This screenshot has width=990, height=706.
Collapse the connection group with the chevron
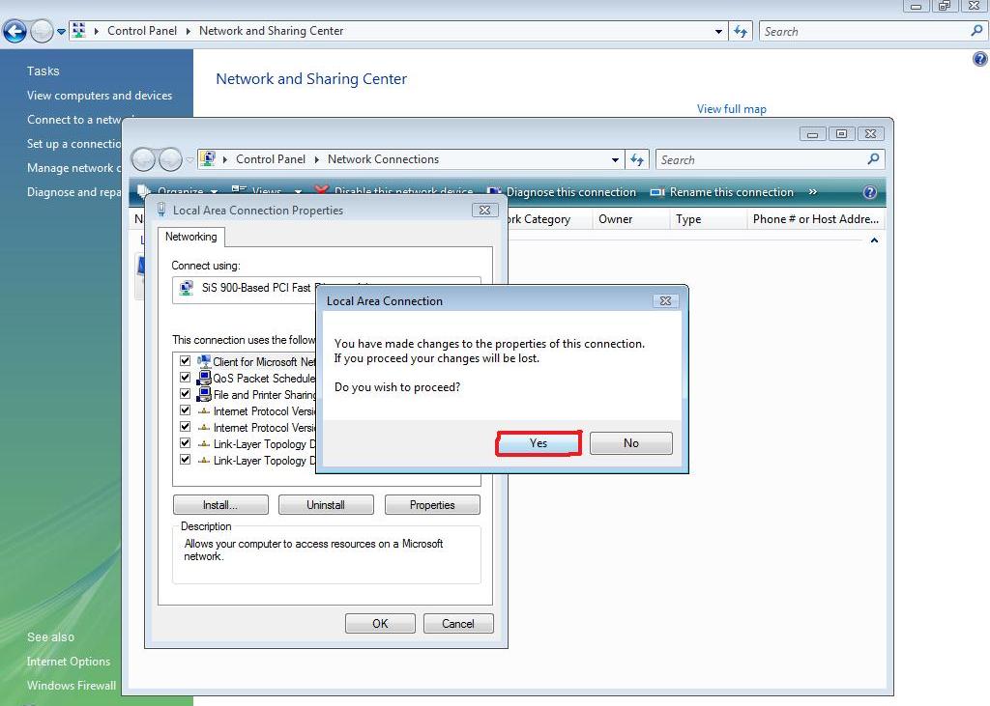[874, 240]
